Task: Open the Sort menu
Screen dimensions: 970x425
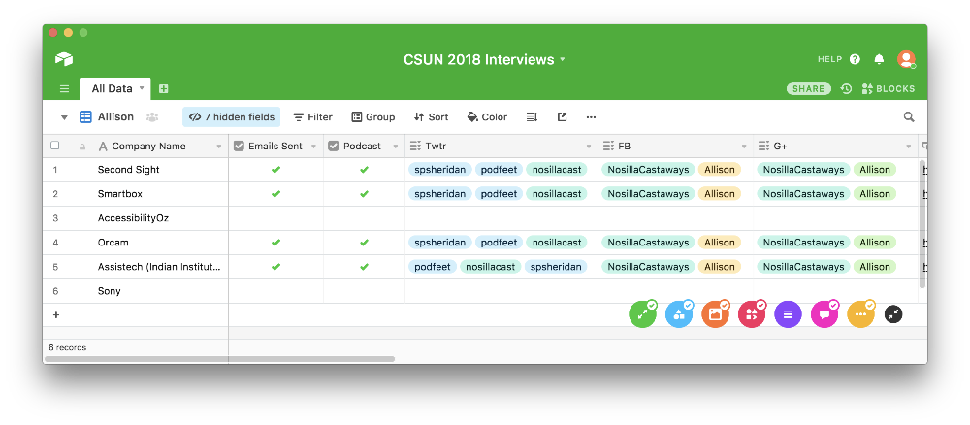Action: click(432, 116)
